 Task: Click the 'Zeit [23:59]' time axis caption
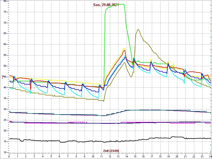click(x=111, y=151)
